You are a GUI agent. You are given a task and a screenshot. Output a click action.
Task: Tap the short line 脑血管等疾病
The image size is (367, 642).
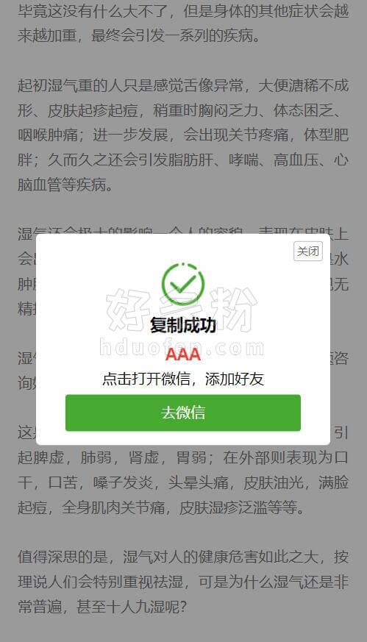65,185
